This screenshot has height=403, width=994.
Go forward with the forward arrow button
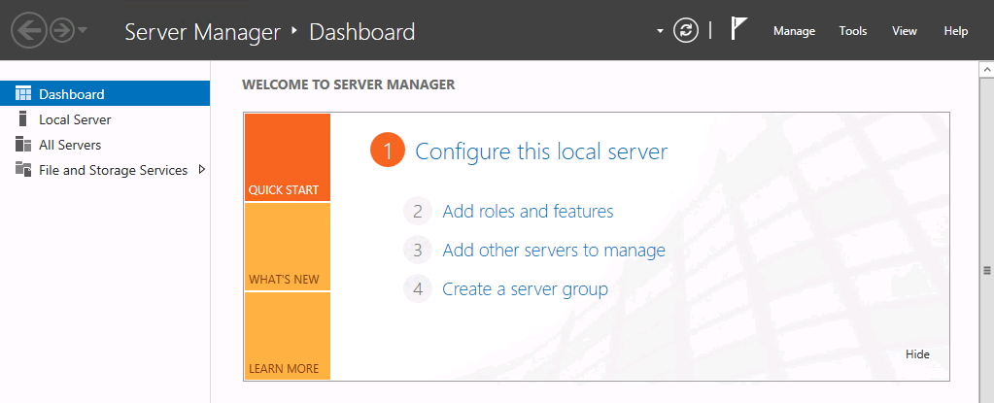tap(62, 30)
